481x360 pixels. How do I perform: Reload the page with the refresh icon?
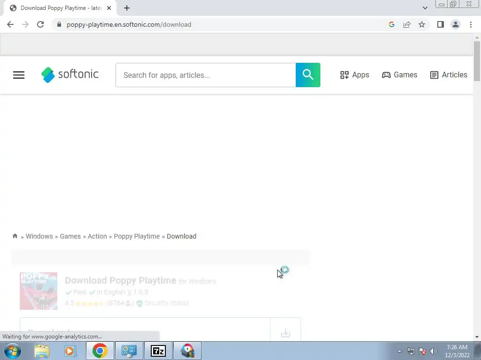click(40, 24)
